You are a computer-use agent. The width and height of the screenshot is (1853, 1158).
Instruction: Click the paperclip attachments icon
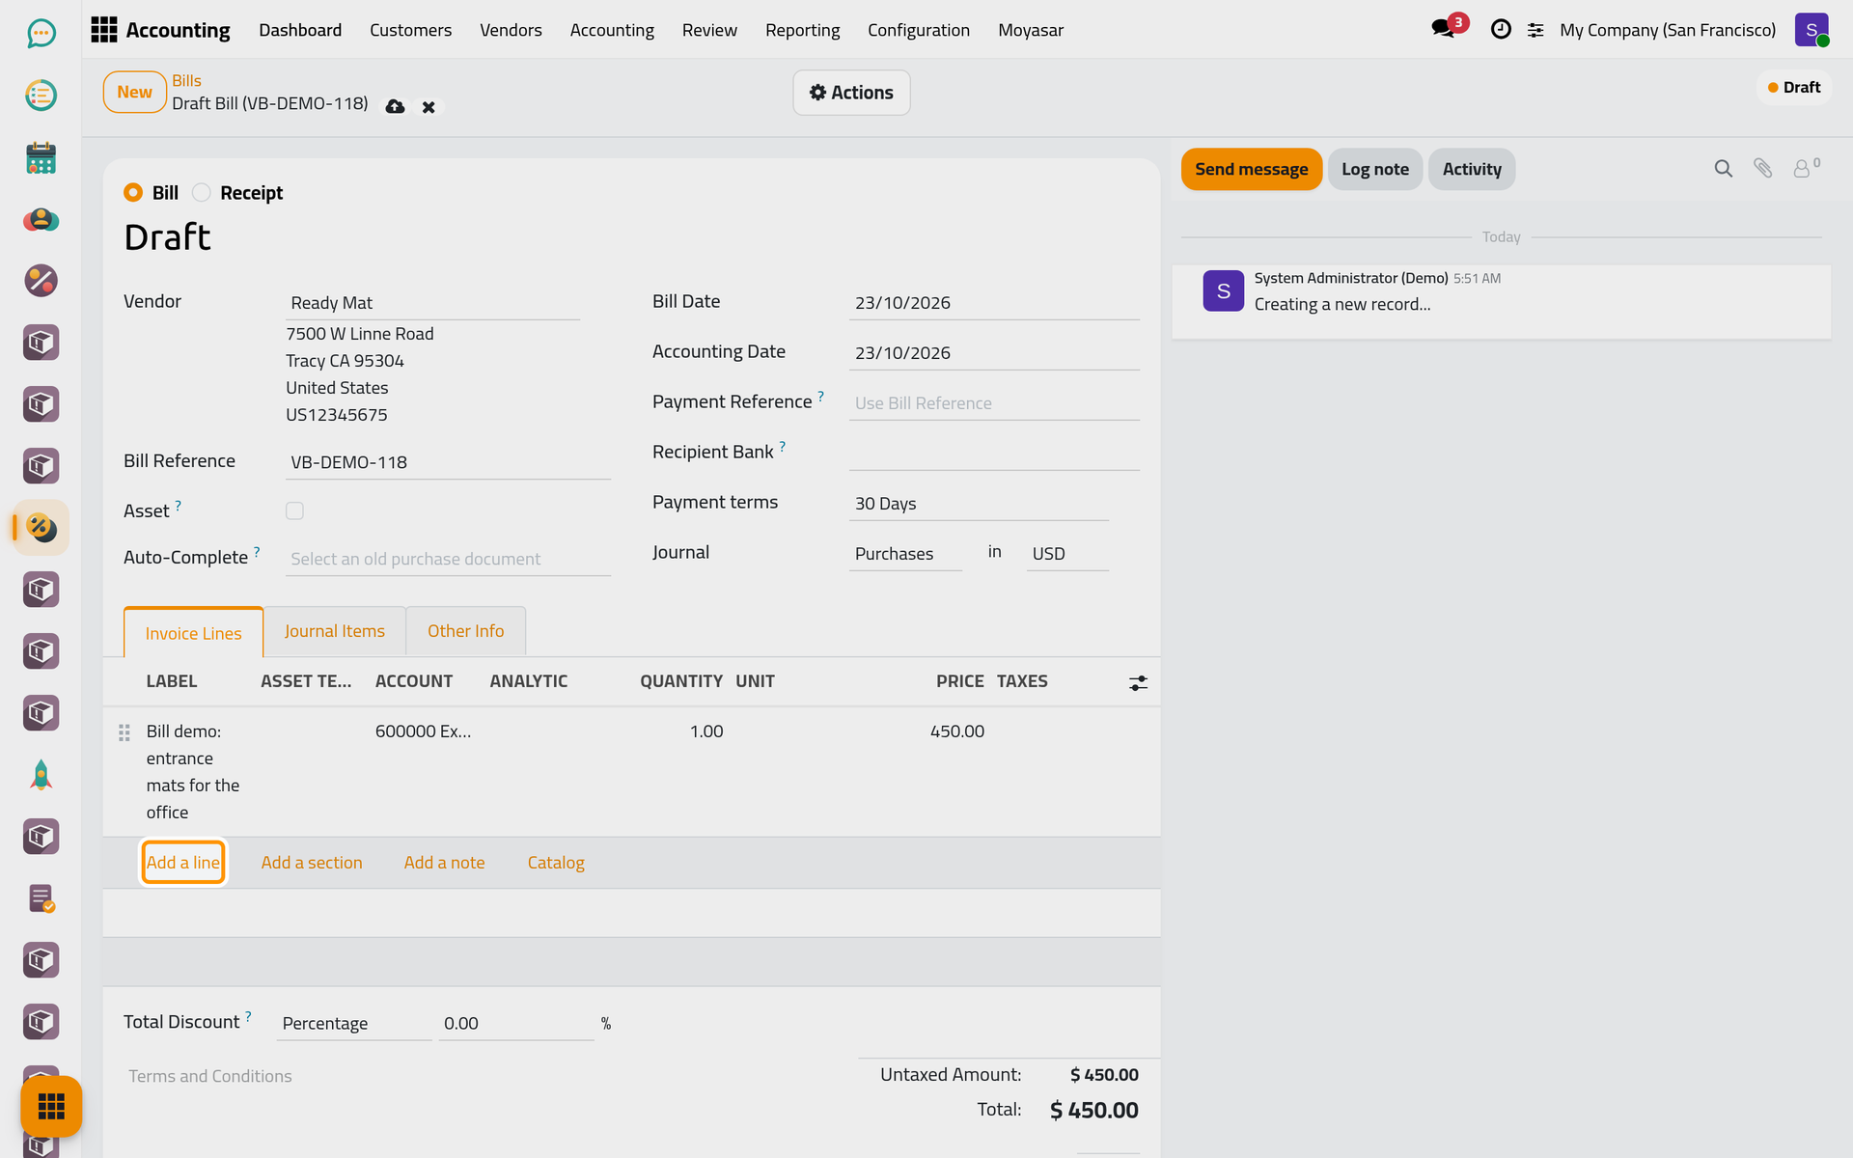click(1762, 169)
